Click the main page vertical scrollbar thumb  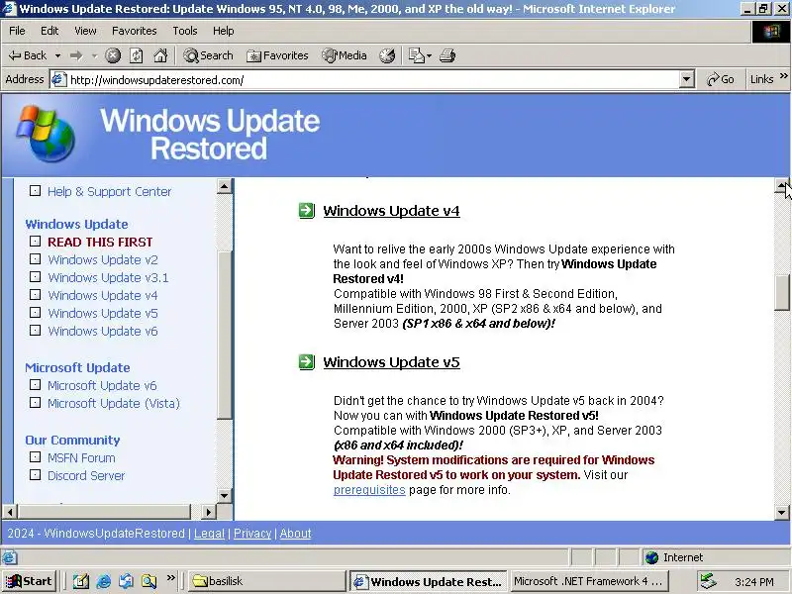782,293
